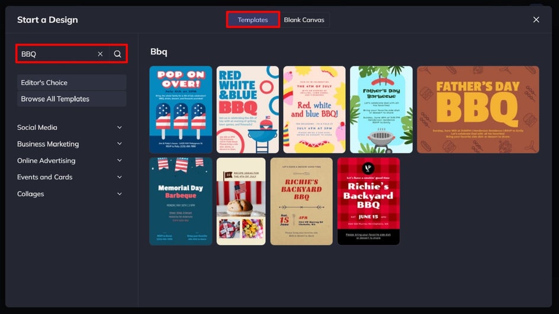The width and height of the screenshot is (559, 314).
Task: Expand the Collages category chevron
Action: (120, 194)
